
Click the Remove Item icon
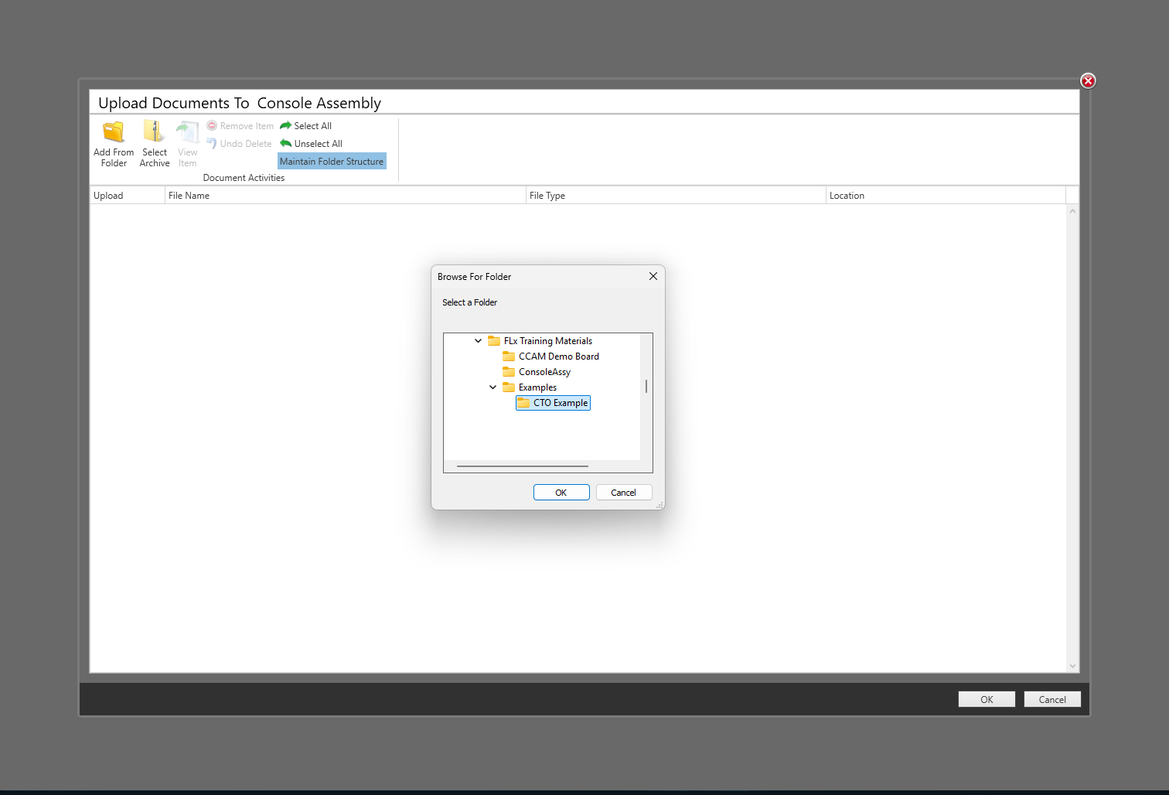tap(212, 125)
